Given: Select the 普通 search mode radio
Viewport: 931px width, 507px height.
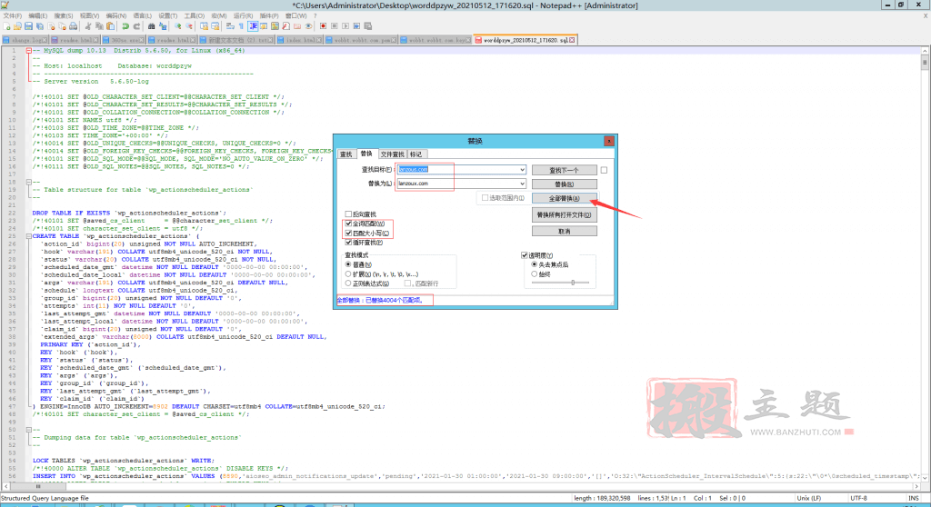Looking at the screenshot, I should point(348,264).
